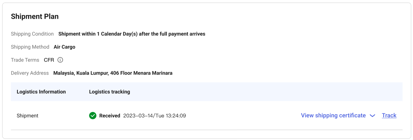Click the divider line below the Shipment row

206,130
